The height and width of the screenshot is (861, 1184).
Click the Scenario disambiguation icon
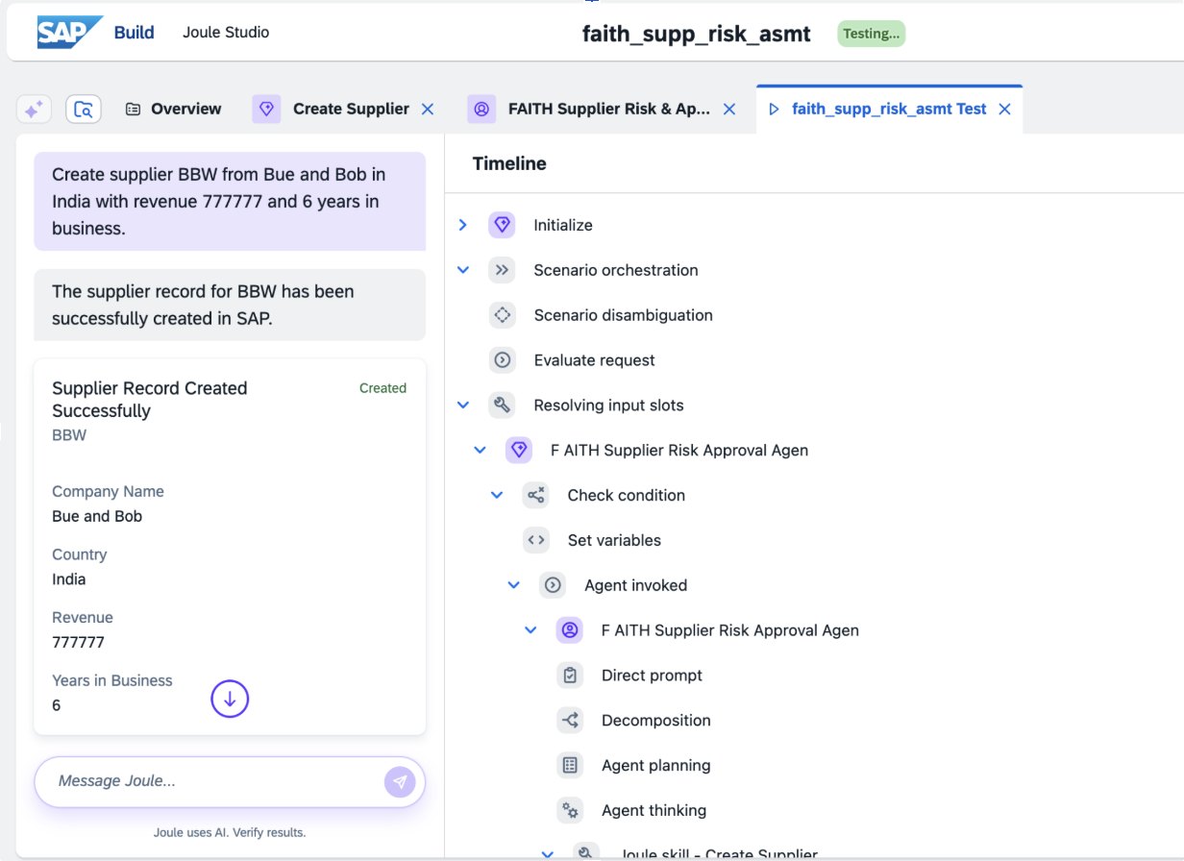tap(502, 315)
